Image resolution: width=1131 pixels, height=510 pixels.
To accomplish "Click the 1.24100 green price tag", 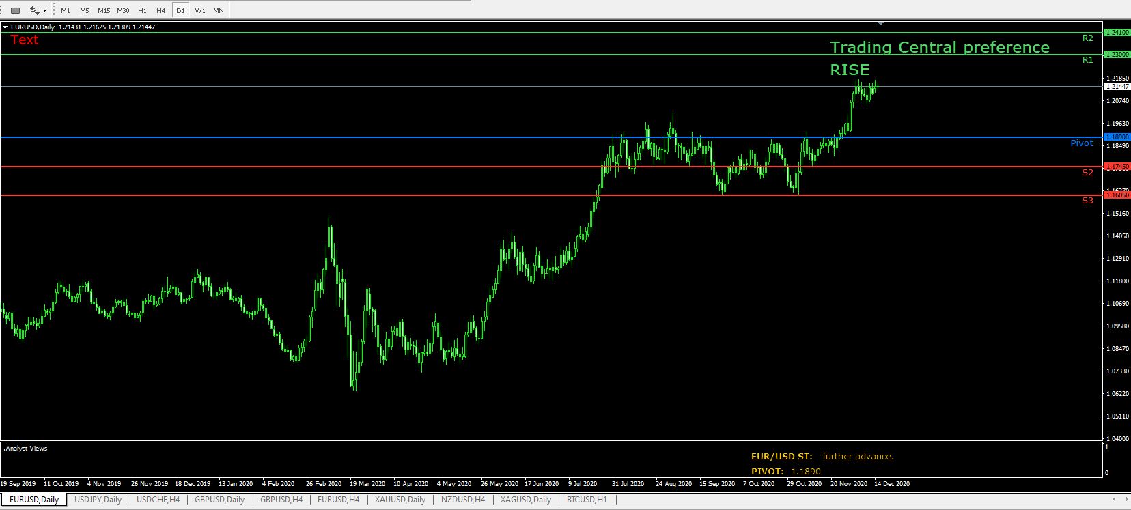I will point(1117,33).
